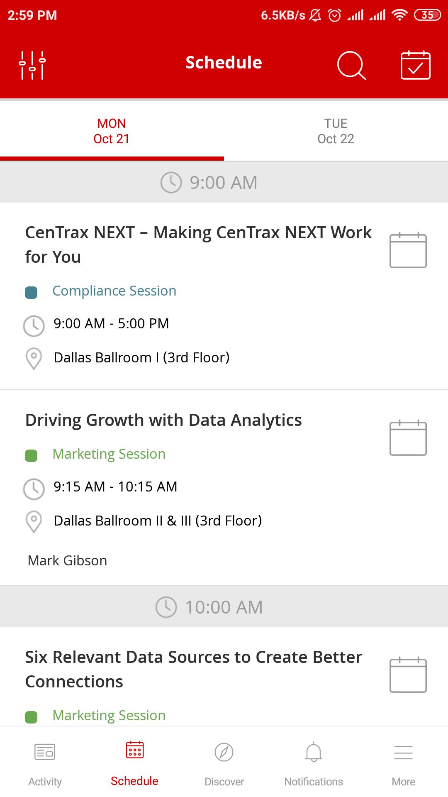Add CenTrax NEXT session to calendar

point(408,250)
